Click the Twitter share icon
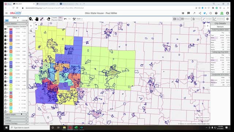 (205, 13)
